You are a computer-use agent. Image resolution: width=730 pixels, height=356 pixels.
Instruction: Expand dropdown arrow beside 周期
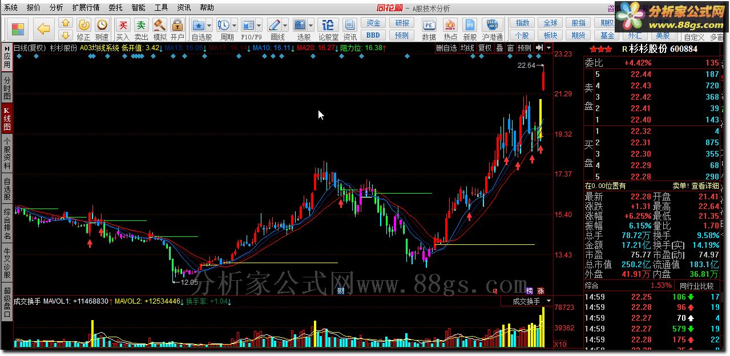click(235, 25)
